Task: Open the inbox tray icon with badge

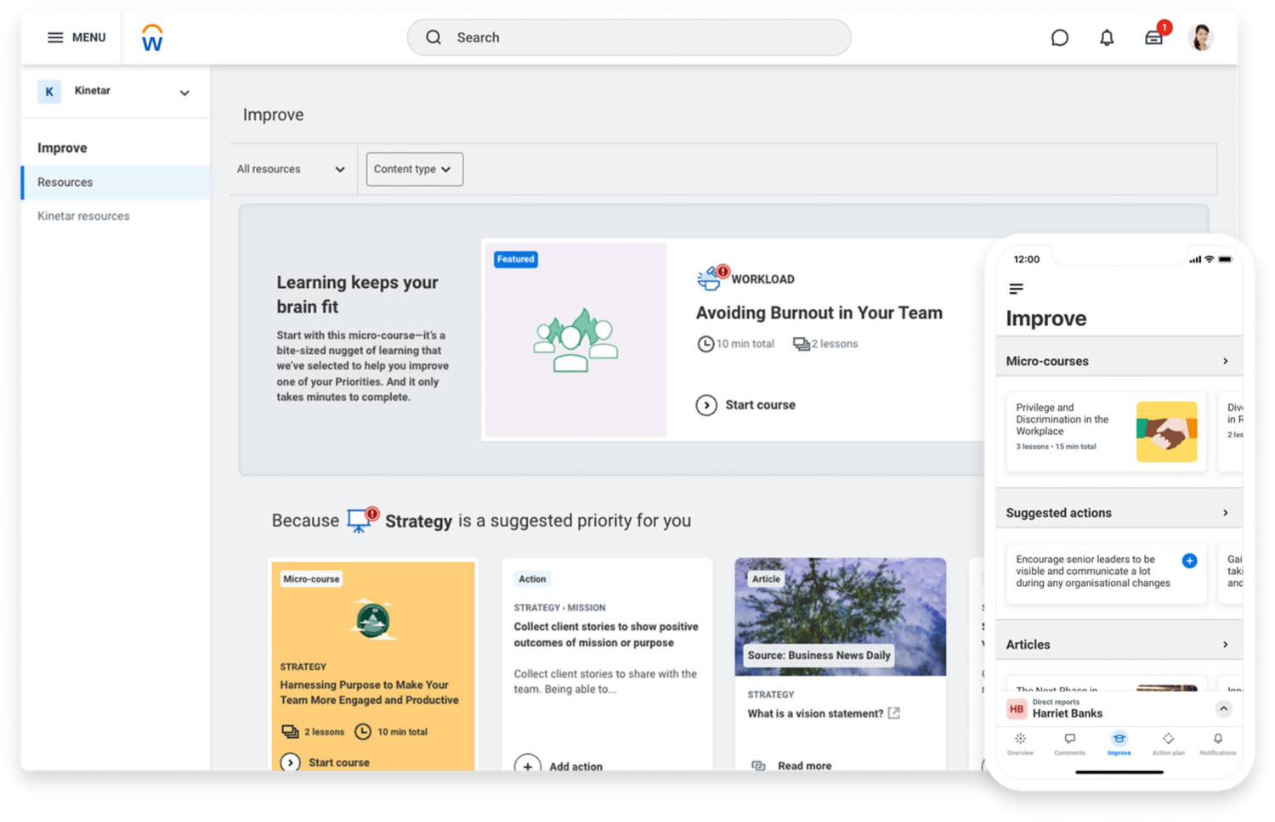Action: click(x=1154, y=37)
